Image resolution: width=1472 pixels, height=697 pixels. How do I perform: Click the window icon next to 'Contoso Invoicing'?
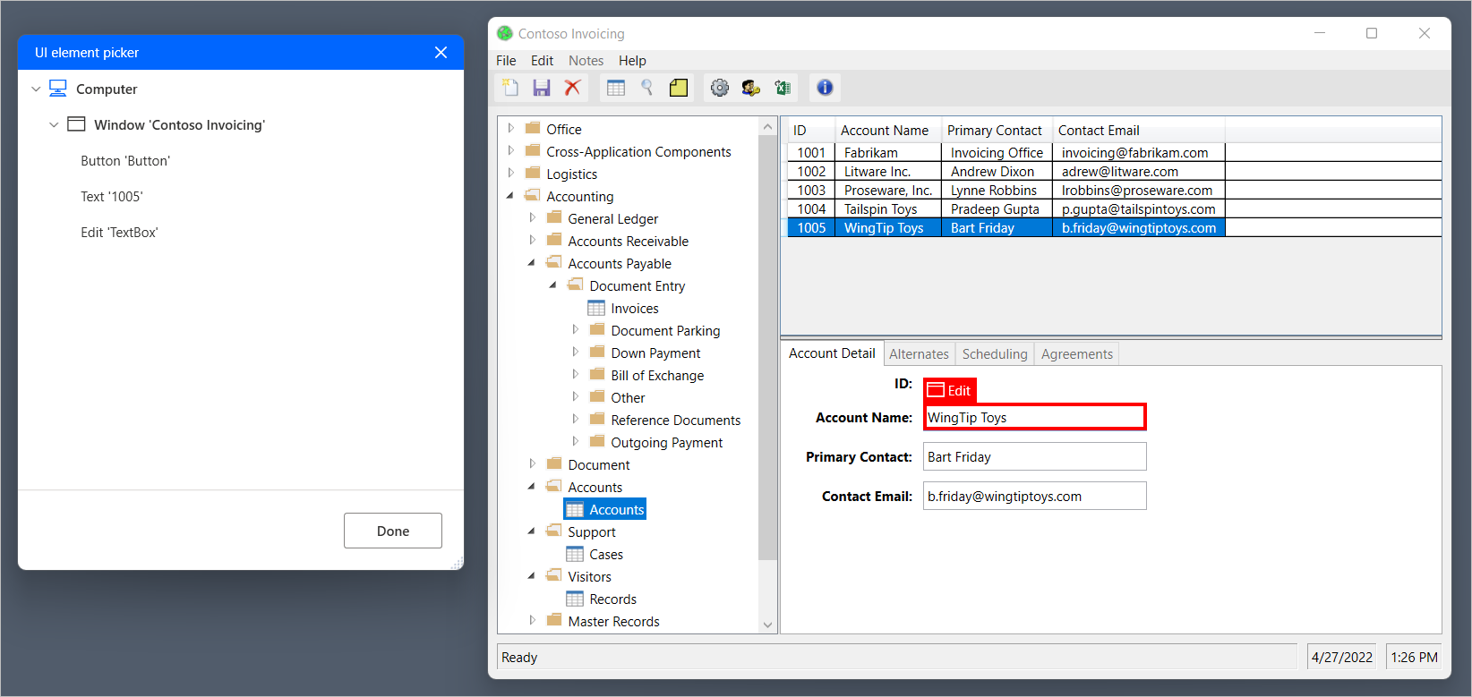(x=77, y=124)
